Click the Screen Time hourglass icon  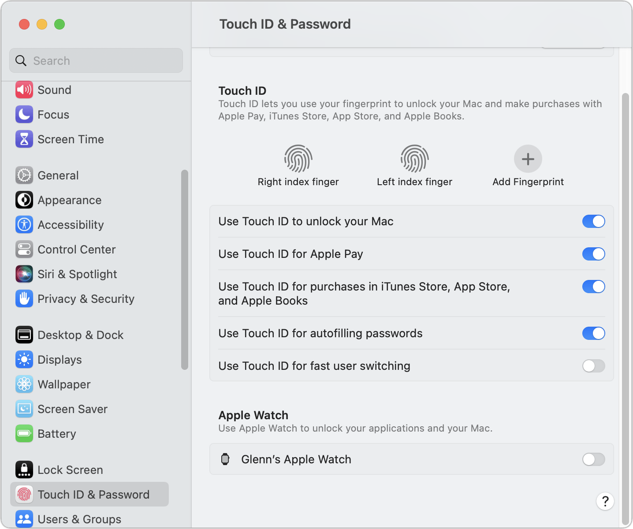coord(24,139)
